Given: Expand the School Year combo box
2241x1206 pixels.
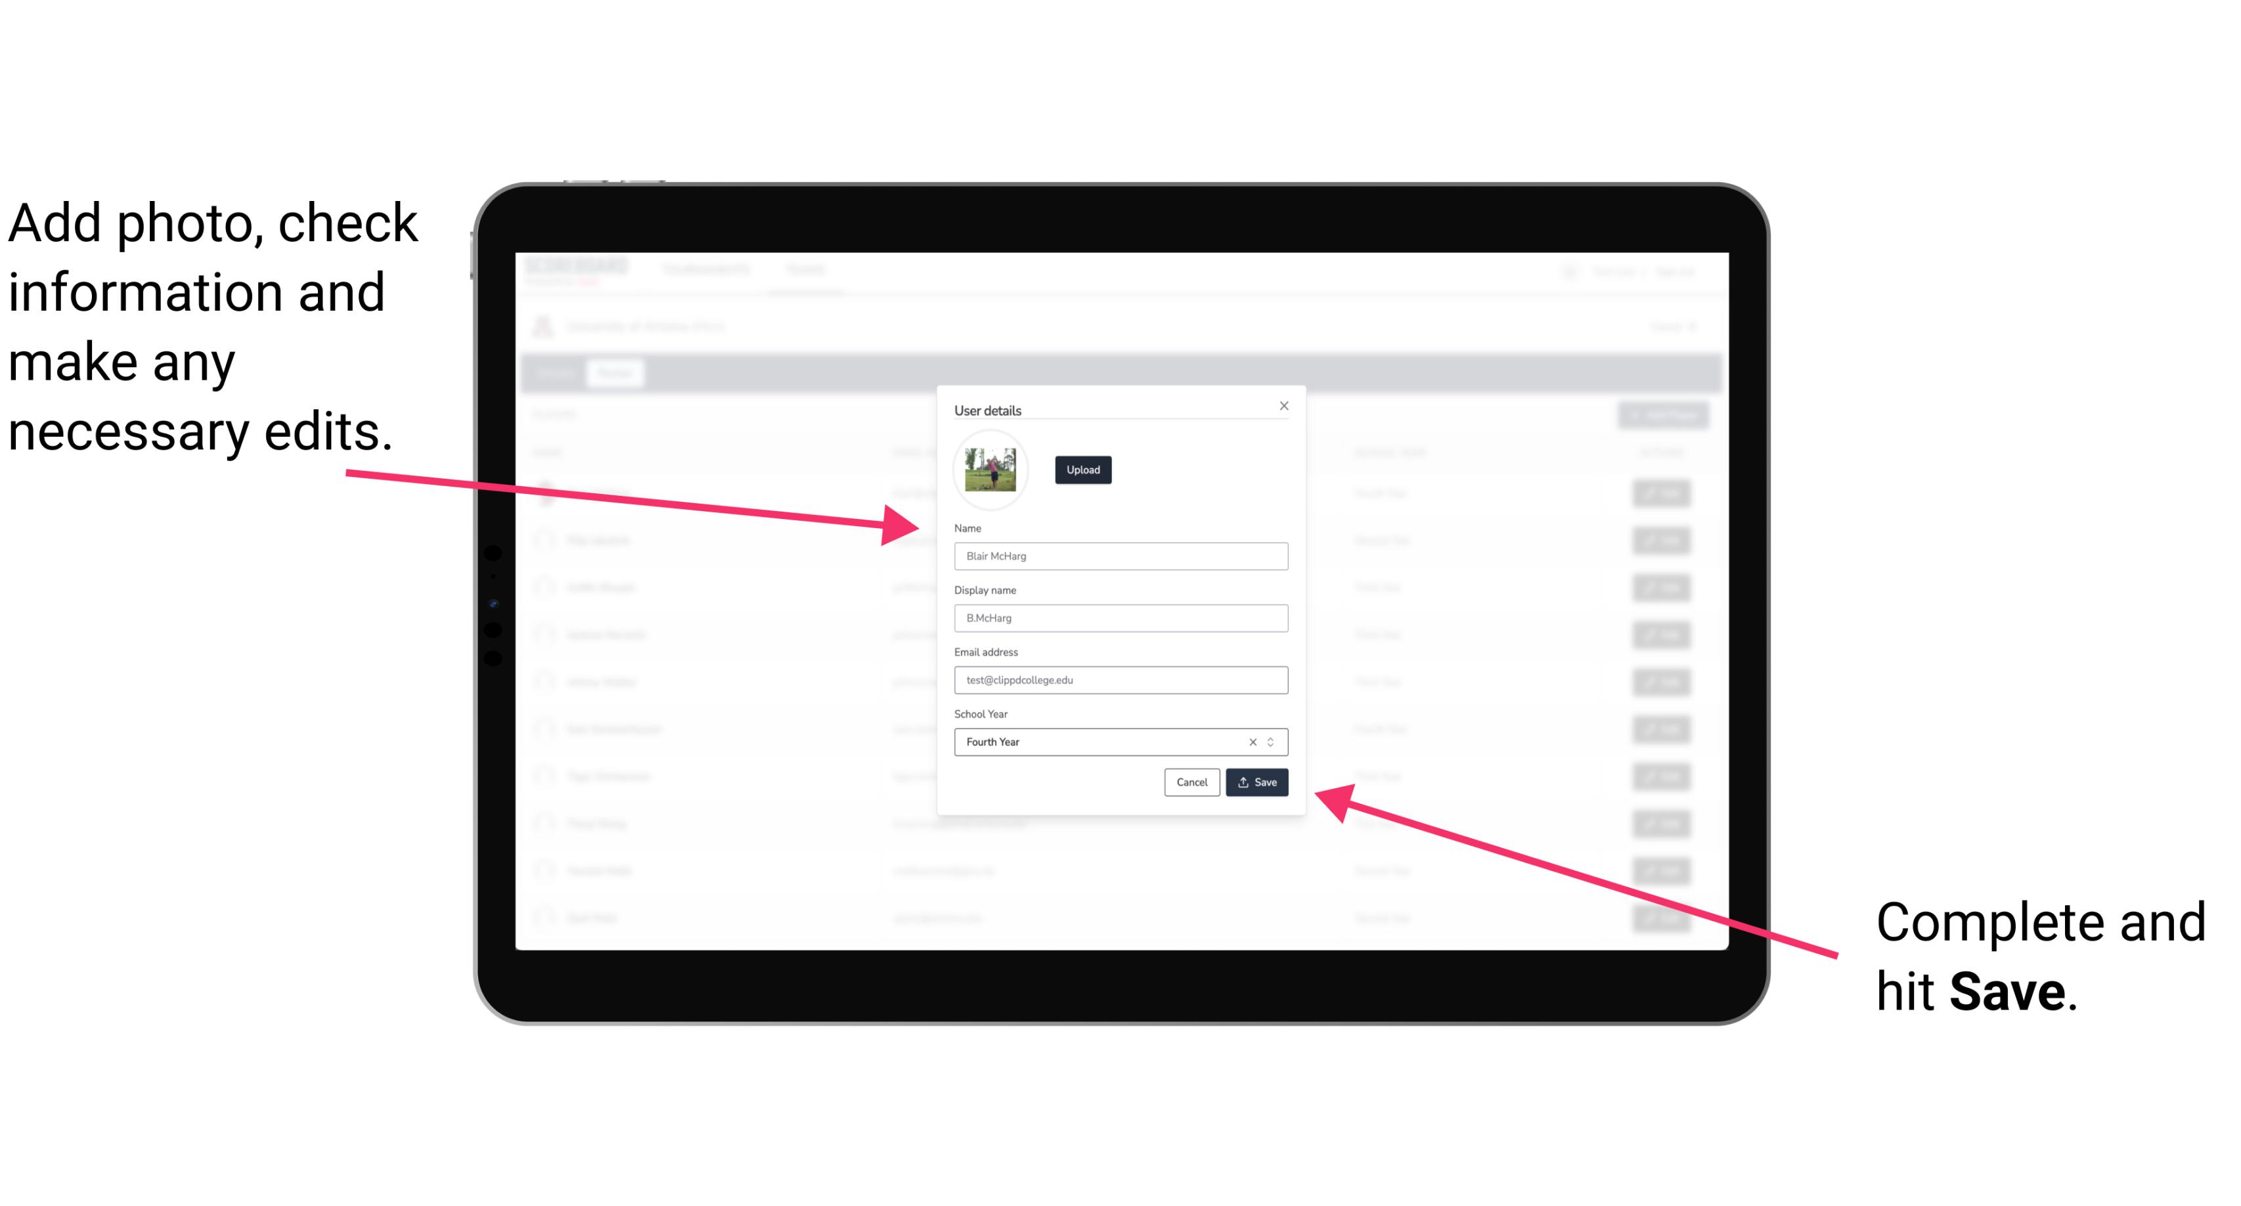Looking at the screenshot, I should click(1274, 741).
